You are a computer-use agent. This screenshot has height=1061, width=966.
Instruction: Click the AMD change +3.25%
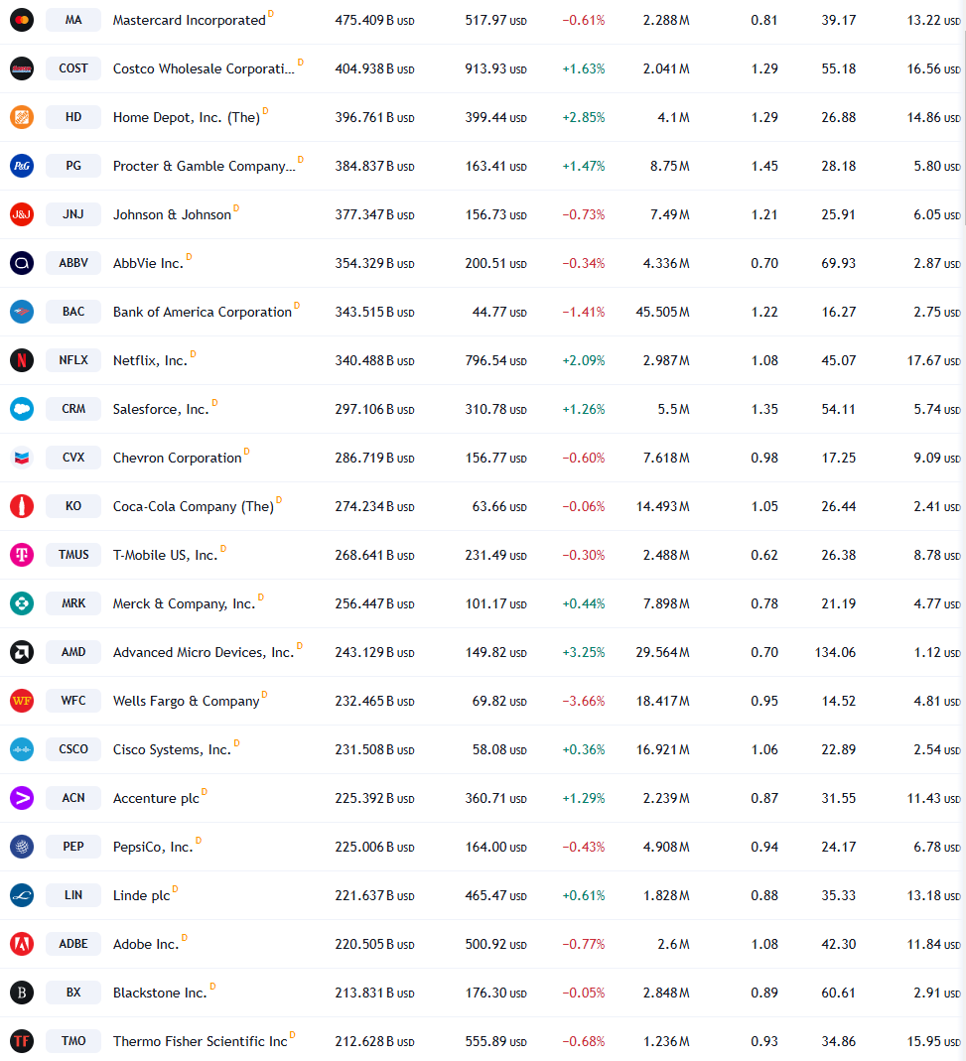click(584, 652)
